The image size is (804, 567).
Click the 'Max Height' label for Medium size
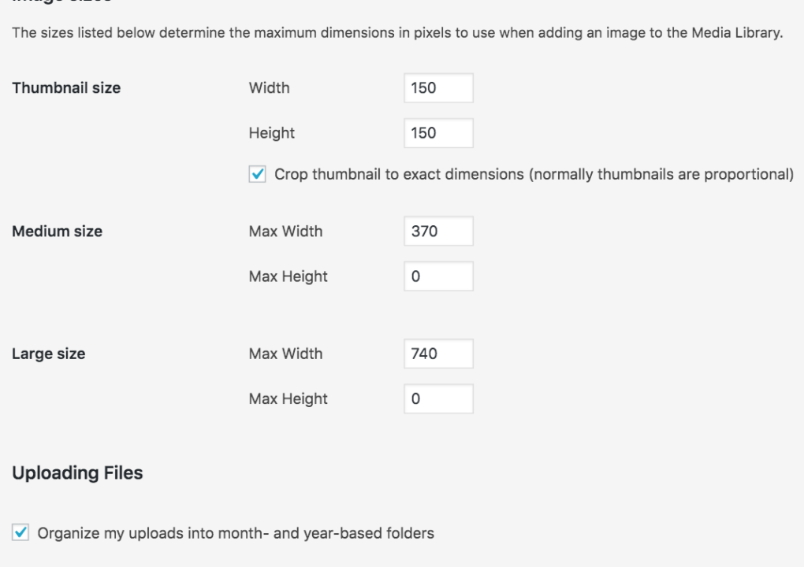click(288, 276)
